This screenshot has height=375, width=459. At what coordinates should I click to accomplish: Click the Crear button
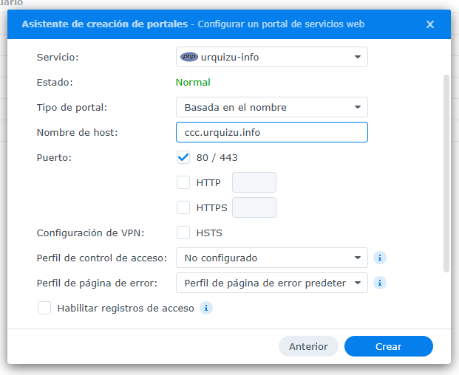coord(388,346)
